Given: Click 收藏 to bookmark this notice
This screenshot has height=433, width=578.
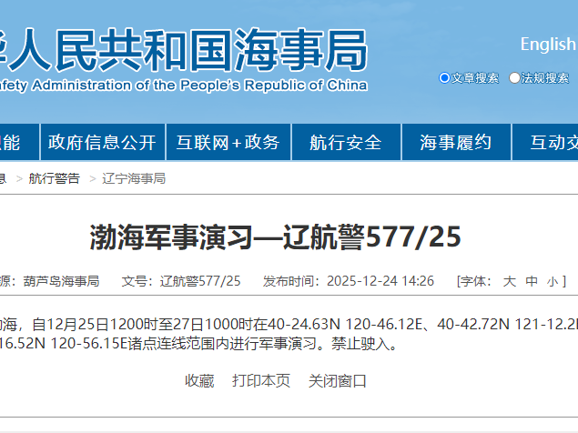Looking at the screenshot, I should 199,381.
